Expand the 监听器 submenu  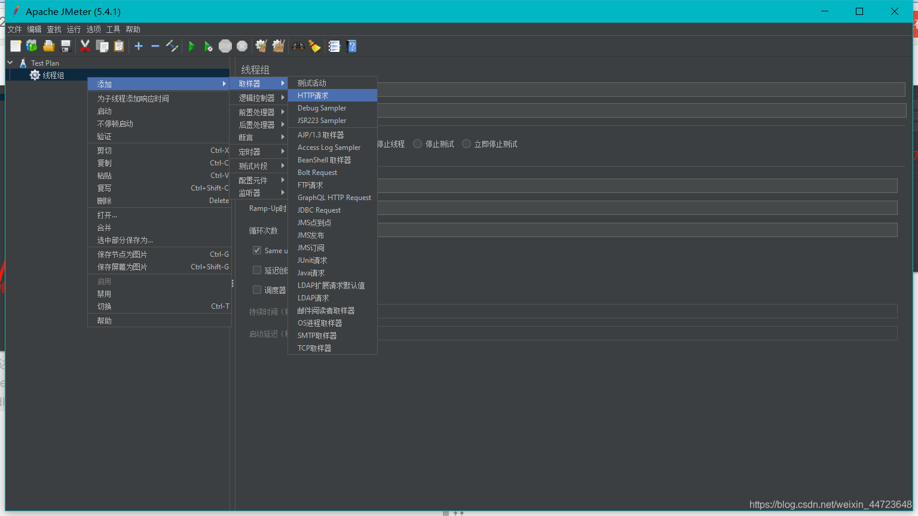pos(259,193)
